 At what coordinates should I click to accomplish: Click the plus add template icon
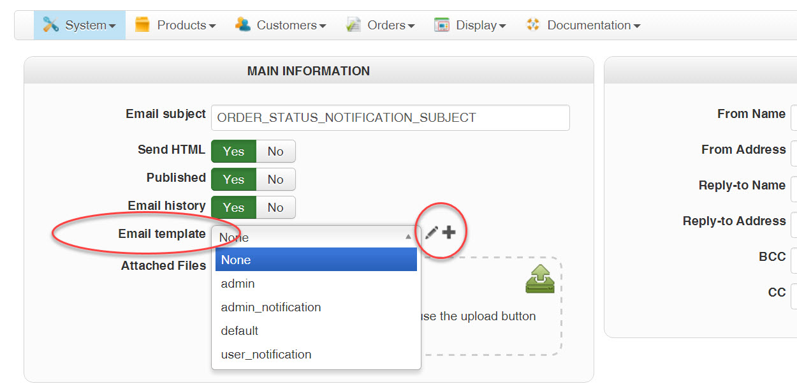450,233
